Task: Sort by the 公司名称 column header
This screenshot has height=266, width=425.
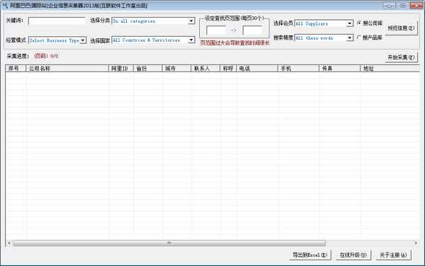Action: tap(67, 69)
